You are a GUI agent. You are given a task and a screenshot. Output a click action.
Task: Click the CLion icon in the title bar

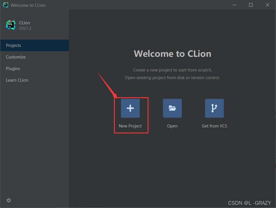[5, 5]
